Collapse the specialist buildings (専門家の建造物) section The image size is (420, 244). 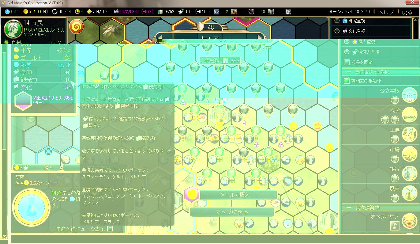[349, 72]
